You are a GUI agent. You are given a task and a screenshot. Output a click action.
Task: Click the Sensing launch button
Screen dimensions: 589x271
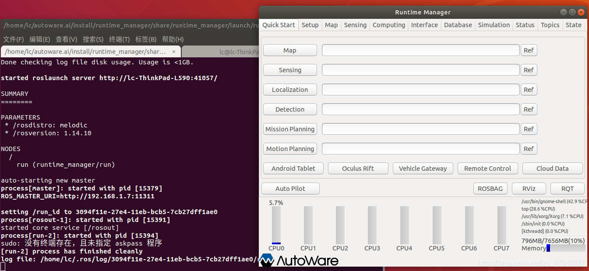click(x=290, y=70)
